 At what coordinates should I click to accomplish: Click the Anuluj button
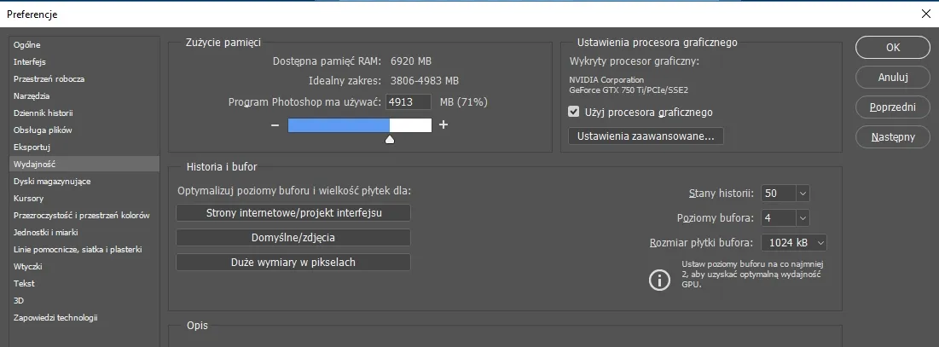(x=893, y=78)
